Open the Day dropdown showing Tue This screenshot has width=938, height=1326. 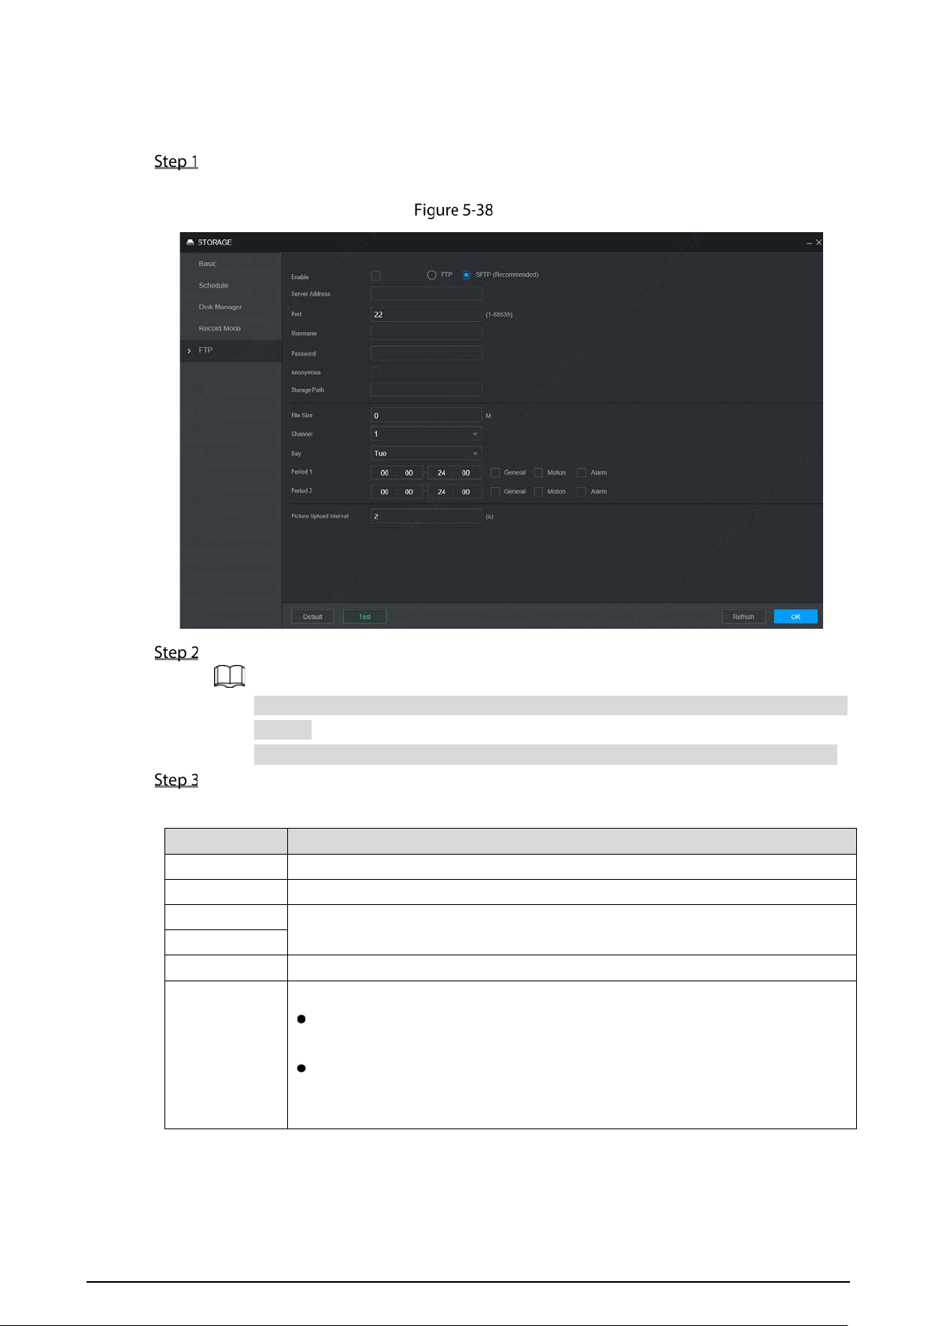tap(426, 453)
